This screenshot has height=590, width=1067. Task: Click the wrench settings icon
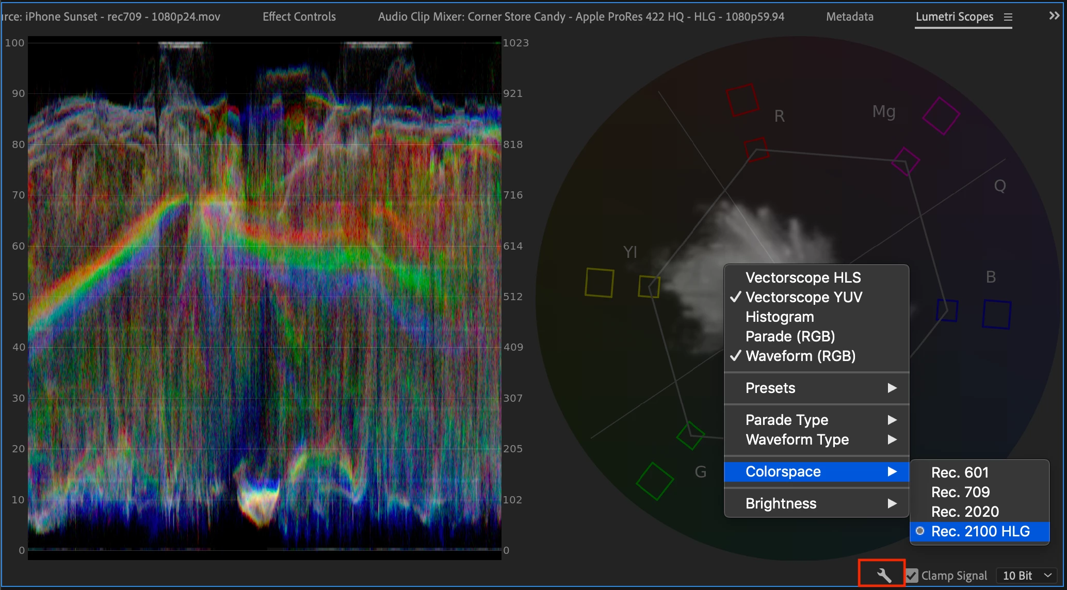point(883,575)
